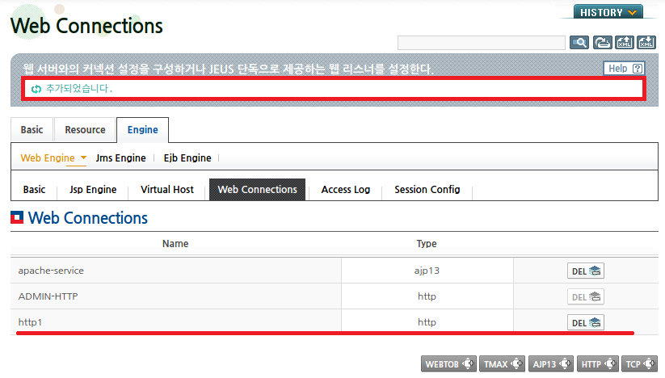Open the Ejb Engine section
Image resolution: width=665 pixels, height=378 pixels.
click(187, 158)
